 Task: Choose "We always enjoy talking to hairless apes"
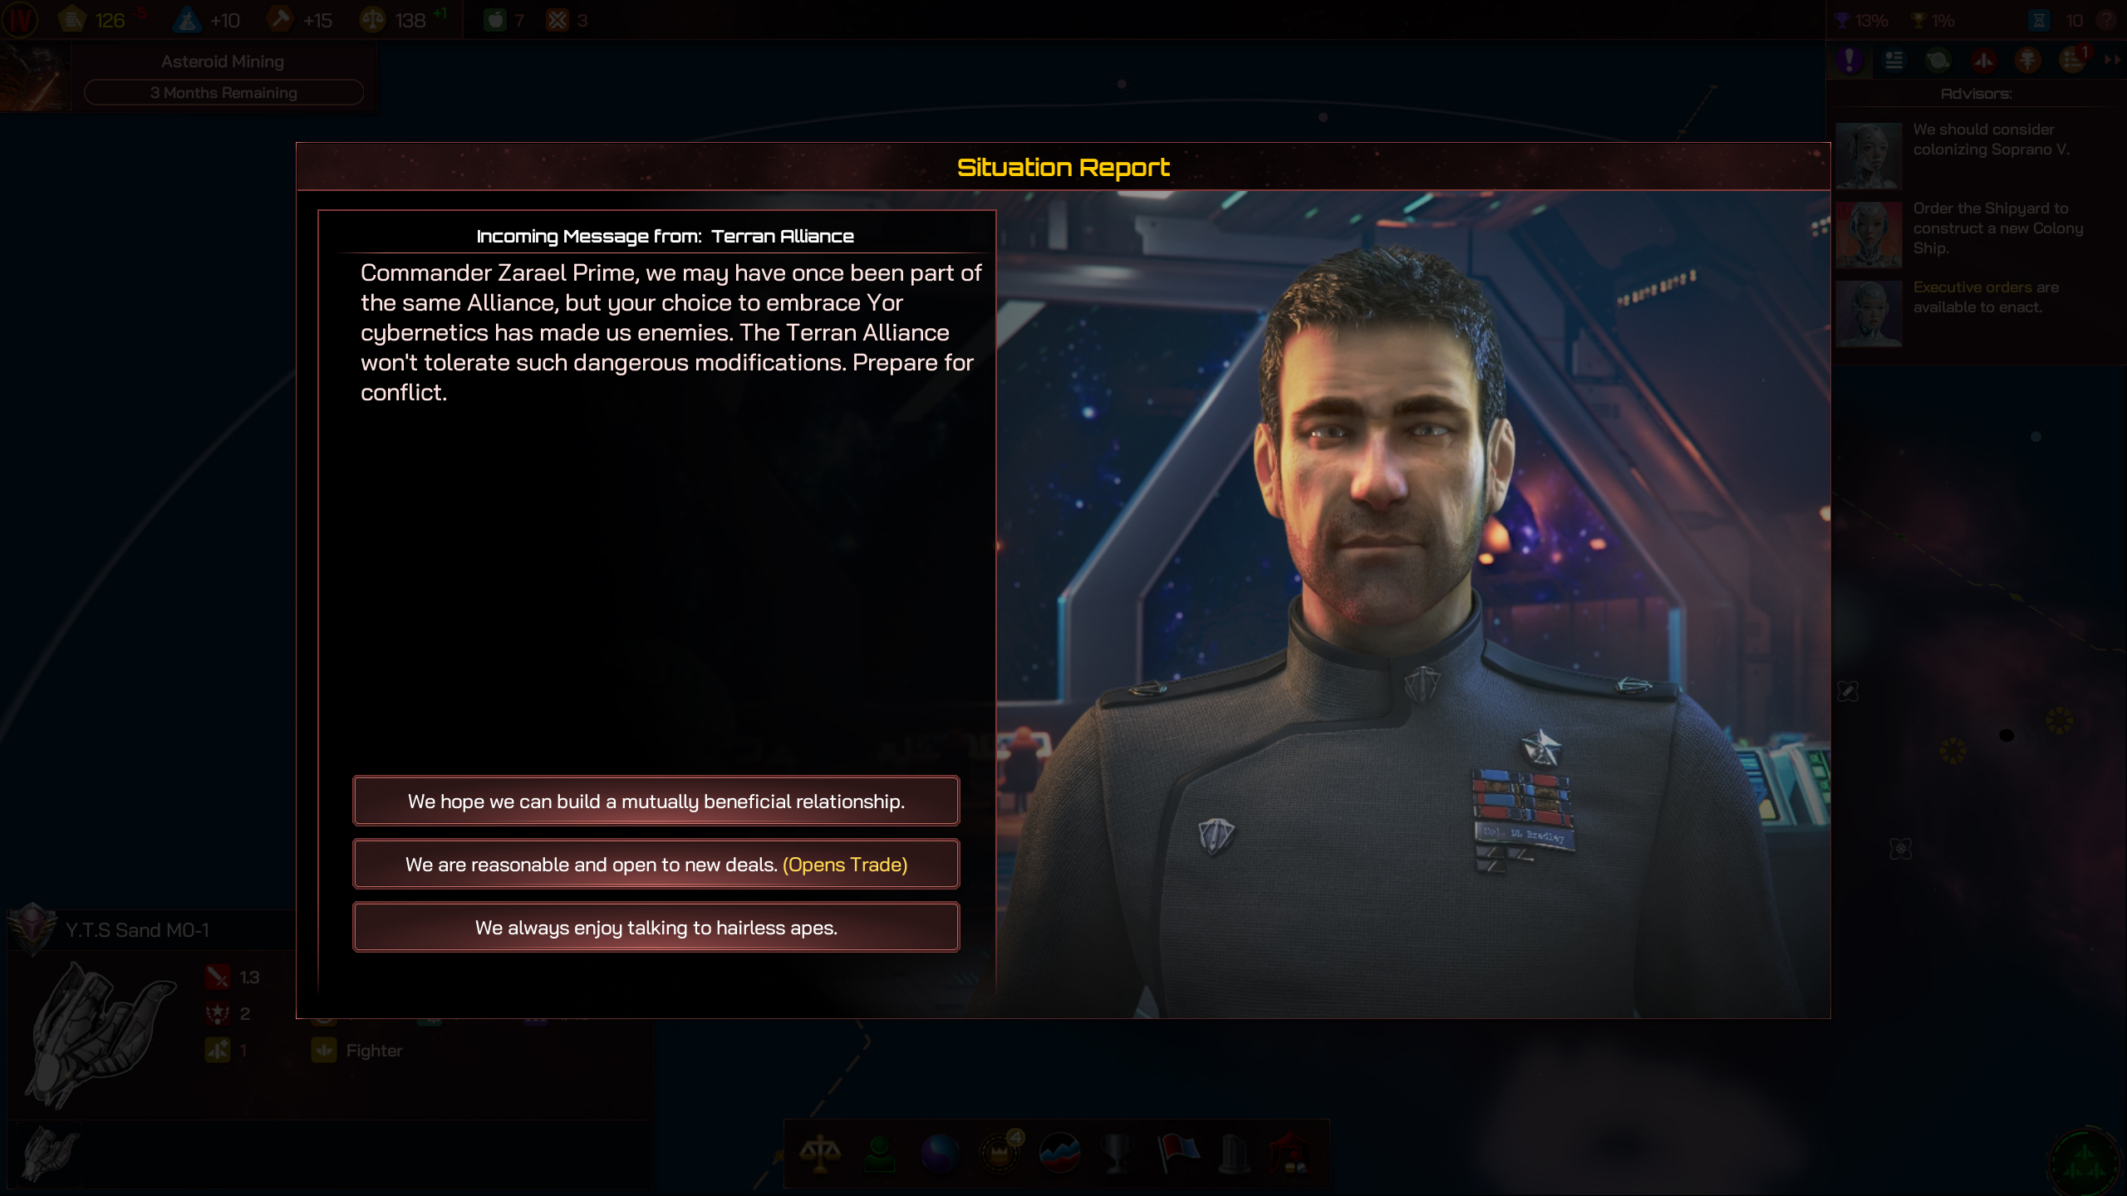(x=656, y=928)
